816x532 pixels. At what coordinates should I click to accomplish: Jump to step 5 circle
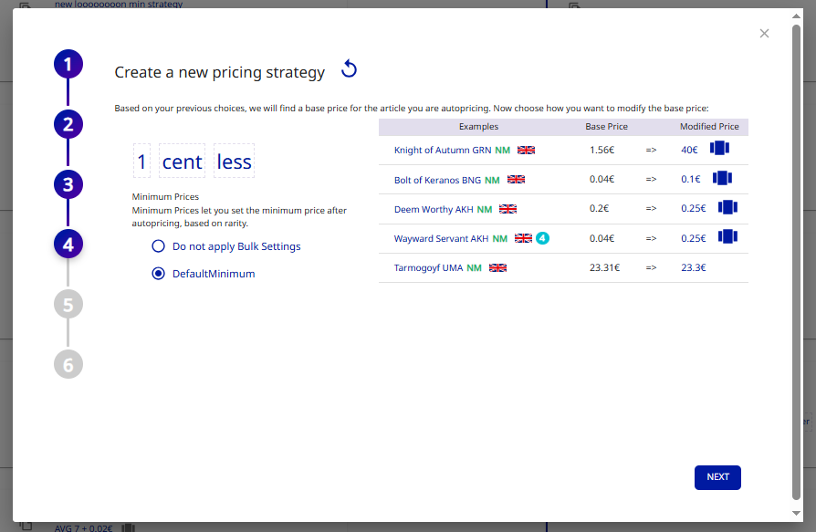point(68,304)
